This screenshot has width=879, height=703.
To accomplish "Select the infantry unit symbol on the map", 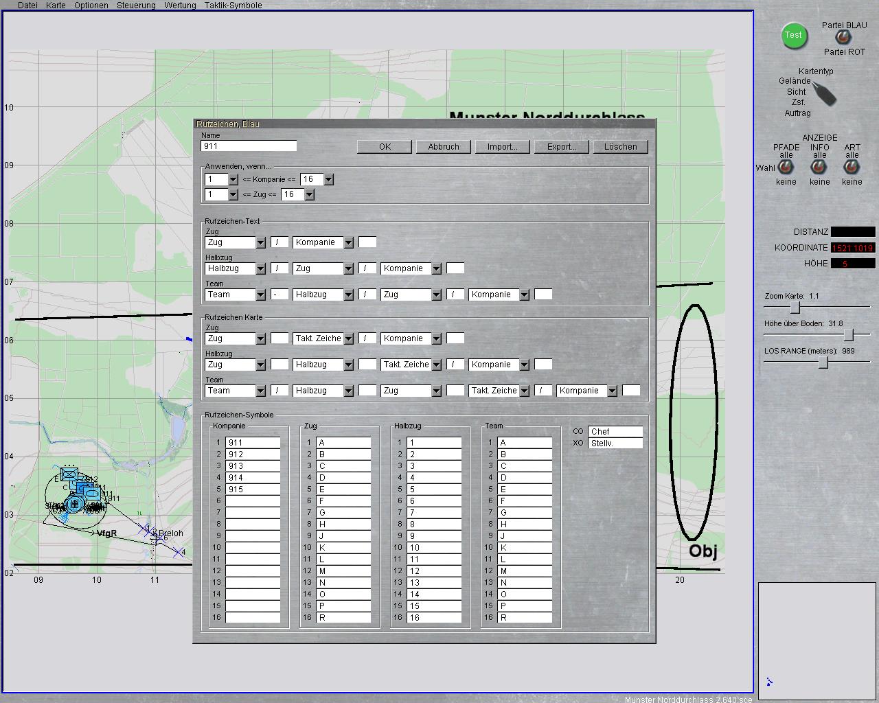I will pos(69,474).
